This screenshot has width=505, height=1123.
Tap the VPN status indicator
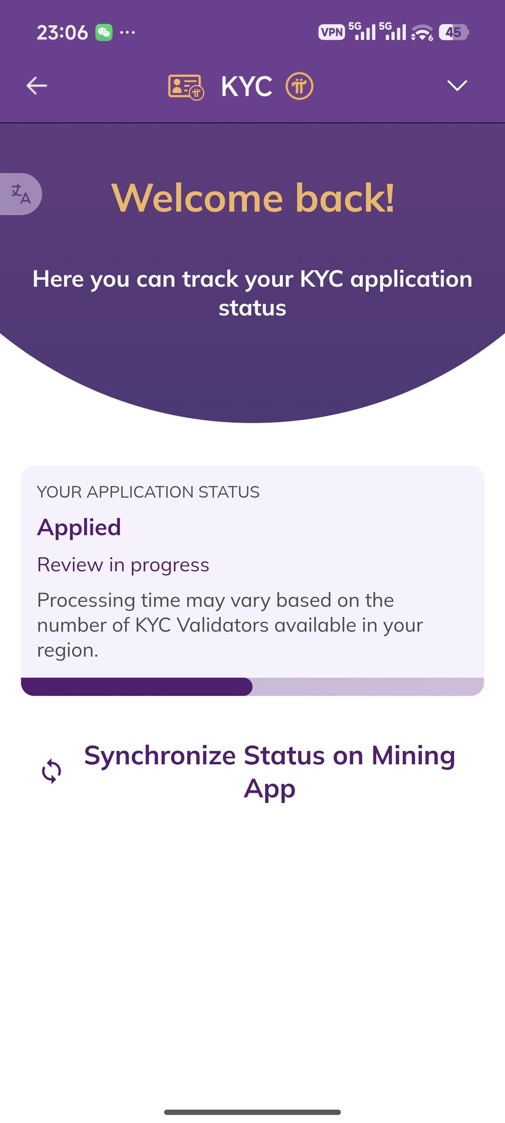331,32
